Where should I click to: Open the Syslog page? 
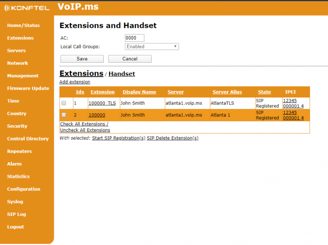click(x=15, y=202)
